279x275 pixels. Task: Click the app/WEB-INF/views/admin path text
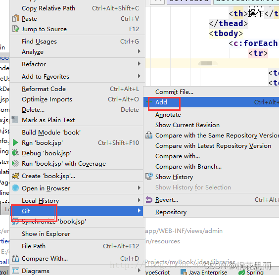pyautogui.click(x=184, y=231)
